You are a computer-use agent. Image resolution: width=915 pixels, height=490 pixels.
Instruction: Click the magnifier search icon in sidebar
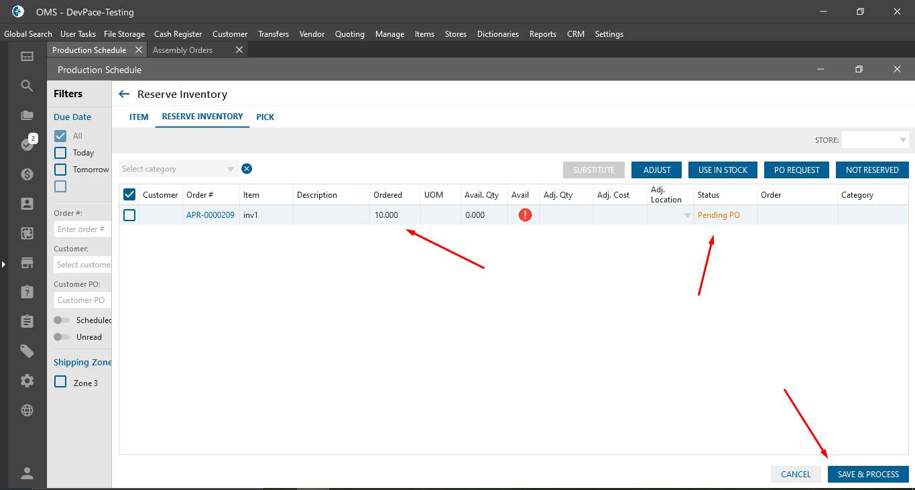point(27,86)
